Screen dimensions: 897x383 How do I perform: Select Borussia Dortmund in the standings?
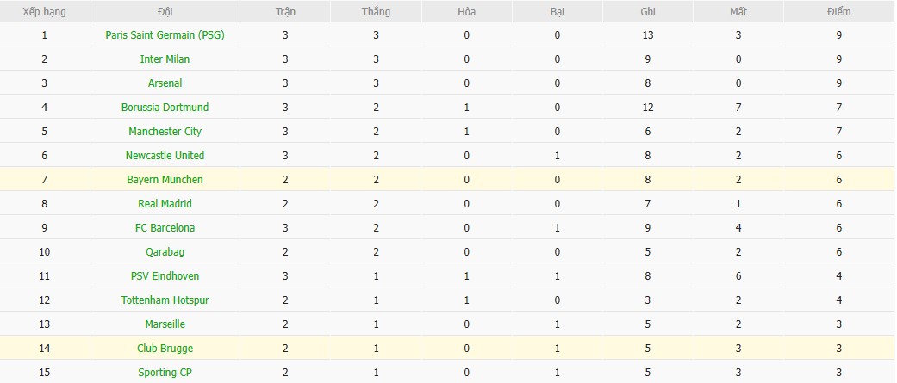click(x=165, y=108)
